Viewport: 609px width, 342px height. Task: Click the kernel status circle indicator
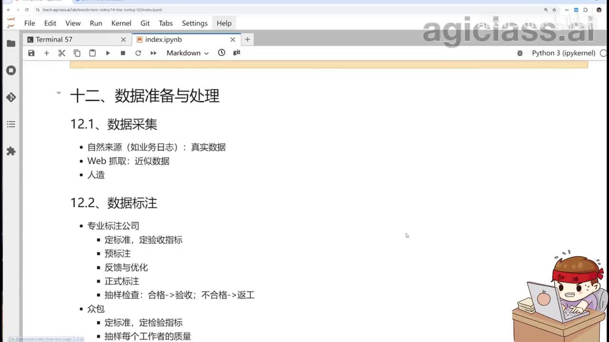(604, 53)
